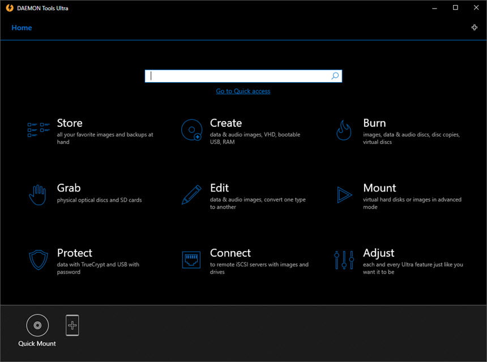487x362 pixels.
Task: Click 'physical optical discs and SD cards' text
Action: tap(100, 200)
